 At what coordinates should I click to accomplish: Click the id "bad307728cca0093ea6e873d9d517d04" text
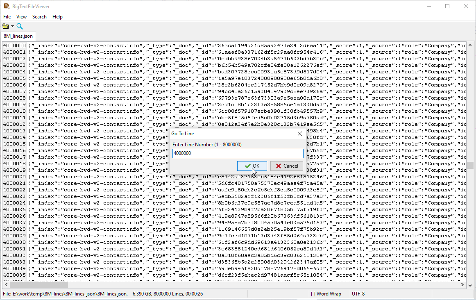point(270,72)
